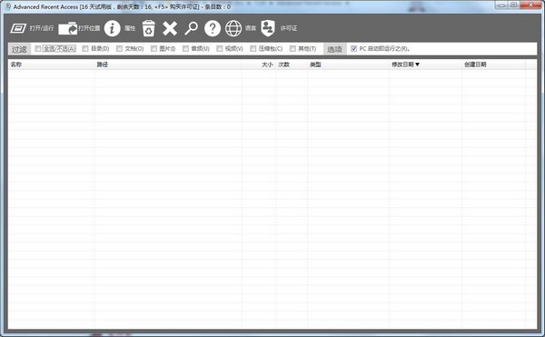Click the Open Location (打开位置) folder icon
Screen dimensions: 545x337
click(68, 28)
